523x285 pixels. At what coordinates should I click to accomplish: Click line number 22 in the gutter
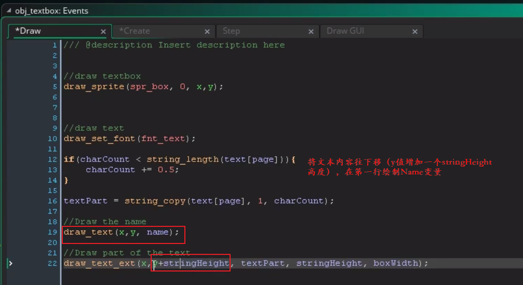[x=52, y=263]
